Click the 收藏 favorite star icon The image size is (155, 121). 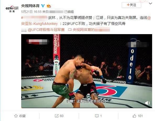click(x=16, y=116)
